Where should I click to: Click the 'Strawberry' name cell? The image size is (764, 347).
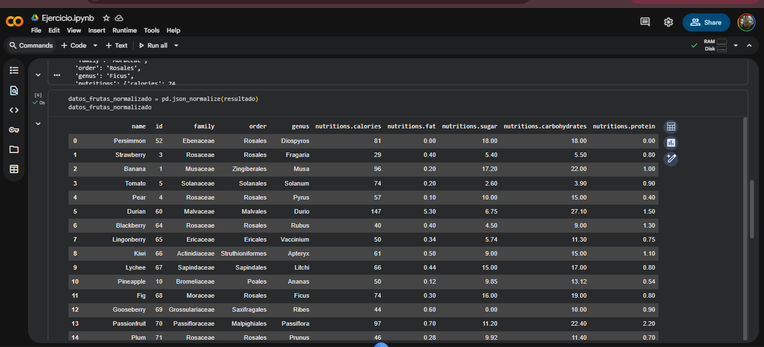tap(130, 155)
